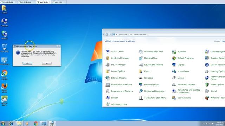Open Power Options
This screenshot has width=225, height=126.
click(214, 84)
